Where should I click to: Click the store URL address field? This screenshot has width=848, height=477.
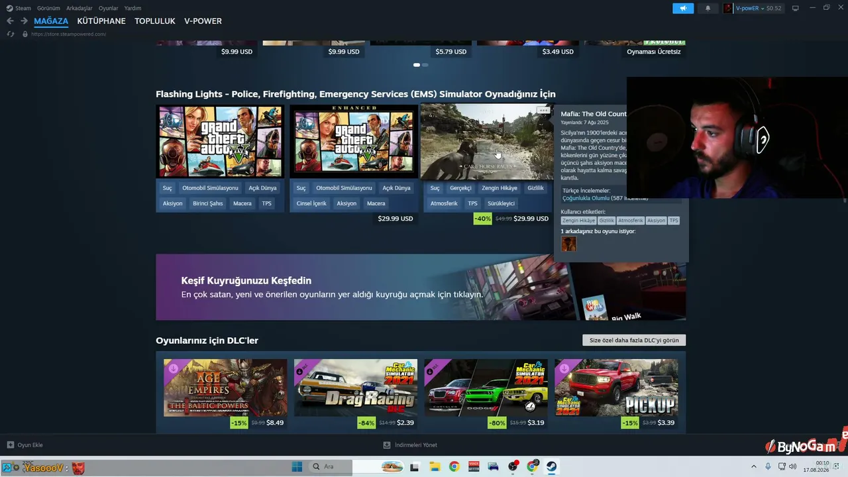pos(68,34)
